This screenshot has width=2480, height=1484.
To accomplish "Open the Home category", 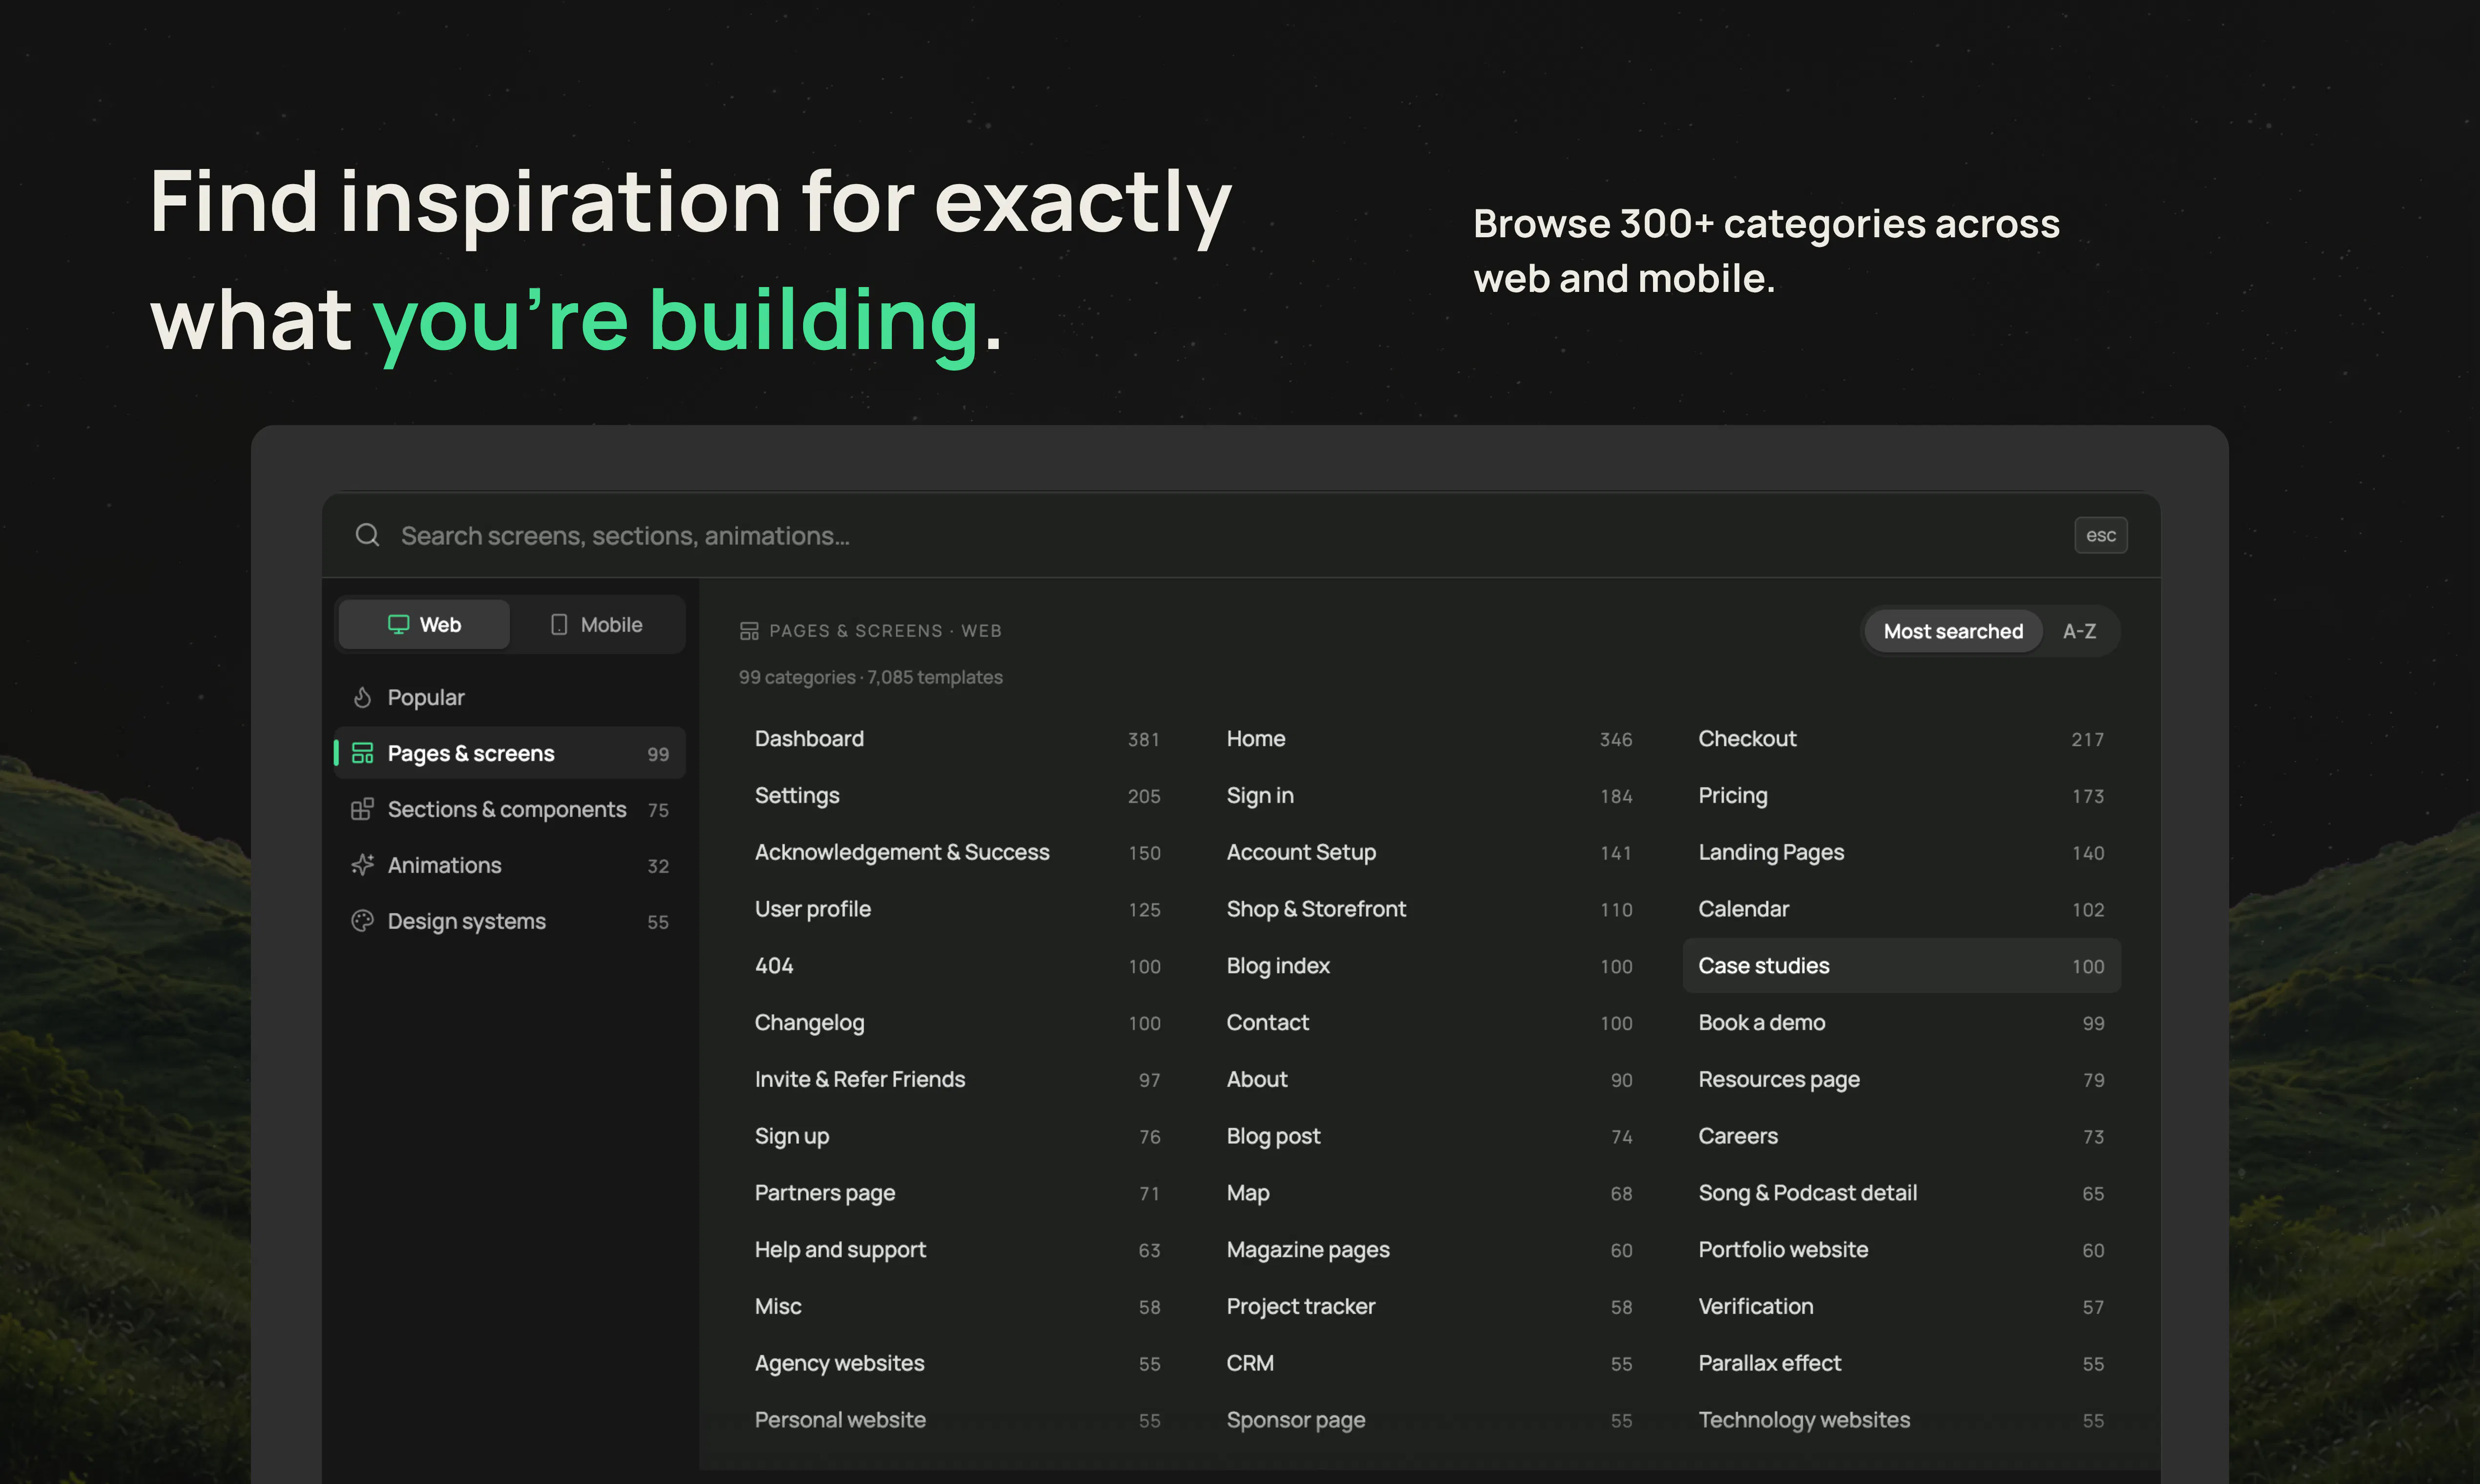I will point(1429,739).
